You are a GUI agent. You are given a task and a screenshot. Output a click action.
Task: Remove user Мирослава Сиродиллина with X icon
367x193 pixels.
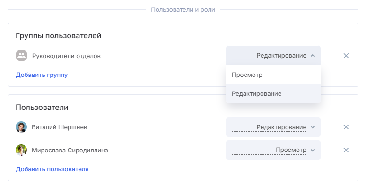[x=346, y=150]
